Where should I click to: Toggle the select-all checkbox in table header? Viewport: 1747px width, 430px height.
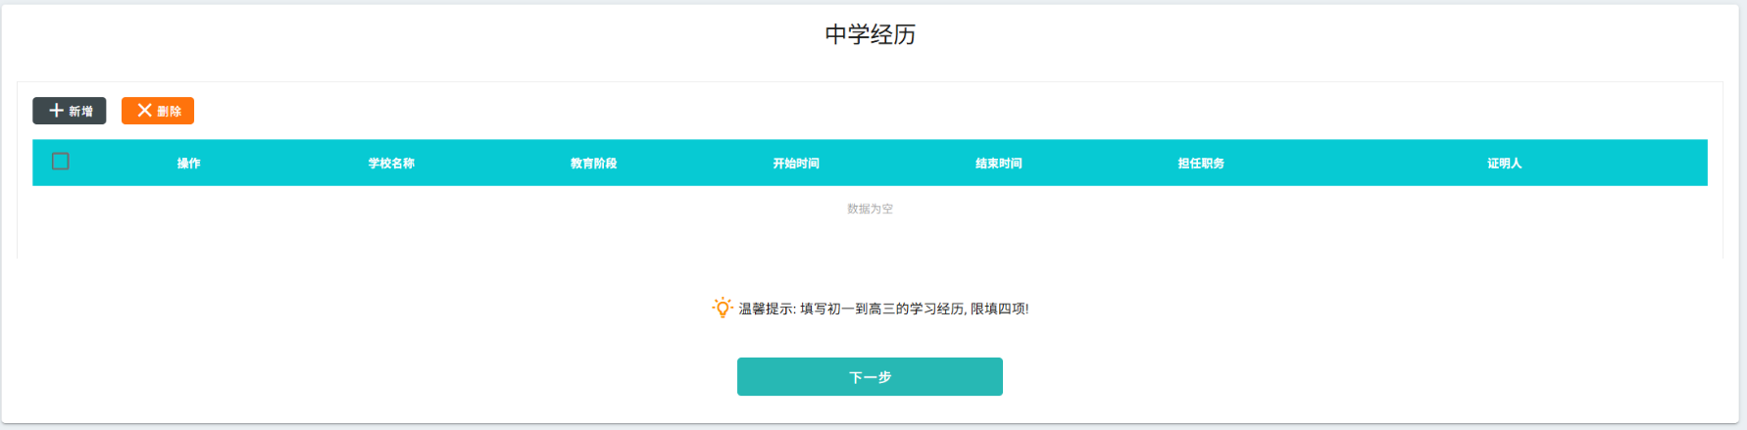[61, 162]
